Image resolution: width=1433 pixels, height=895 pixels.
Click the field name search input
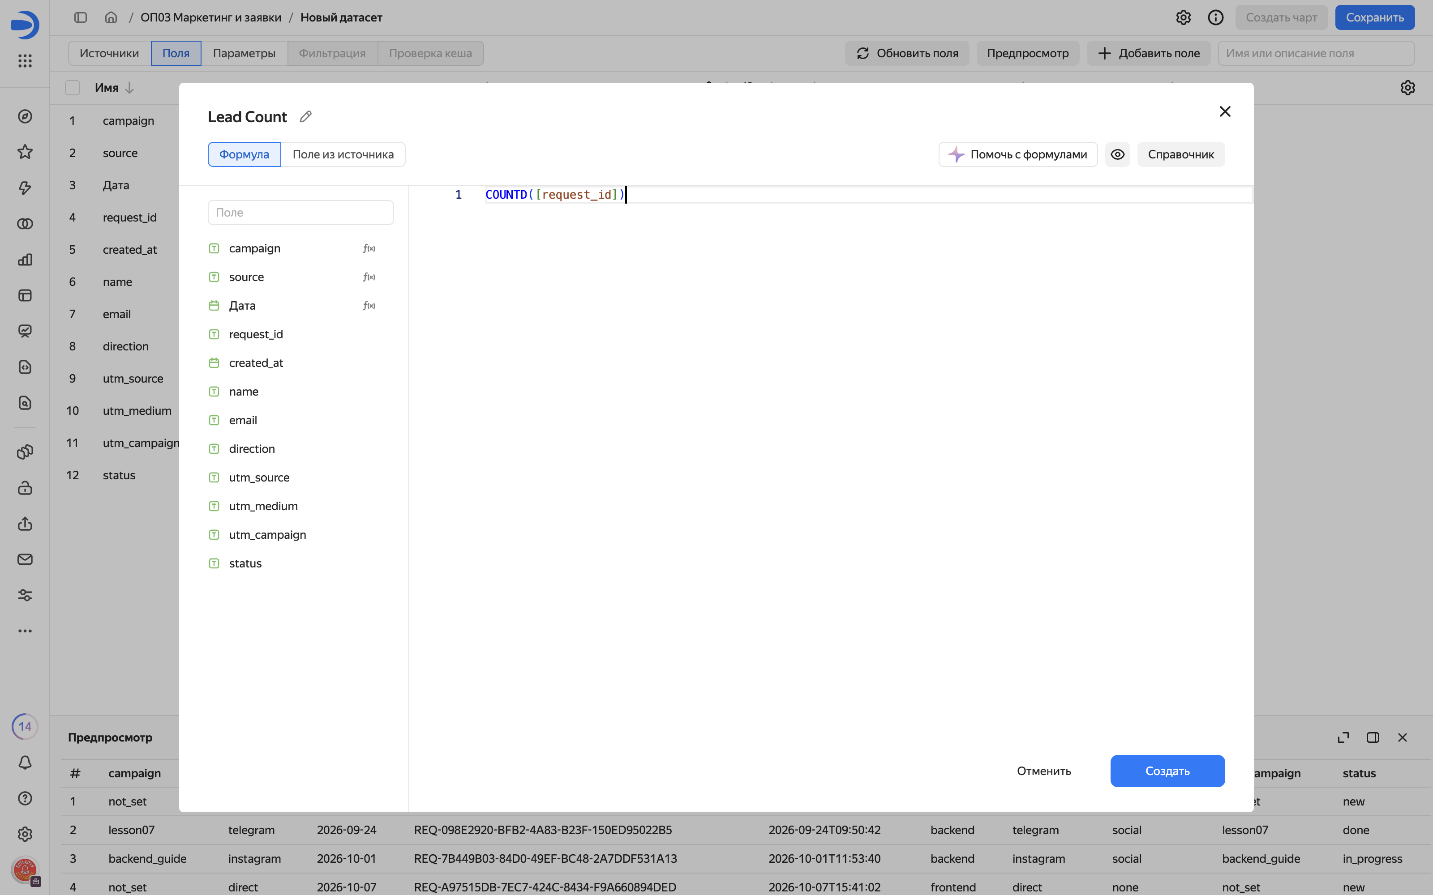(x=1316, y=53)
